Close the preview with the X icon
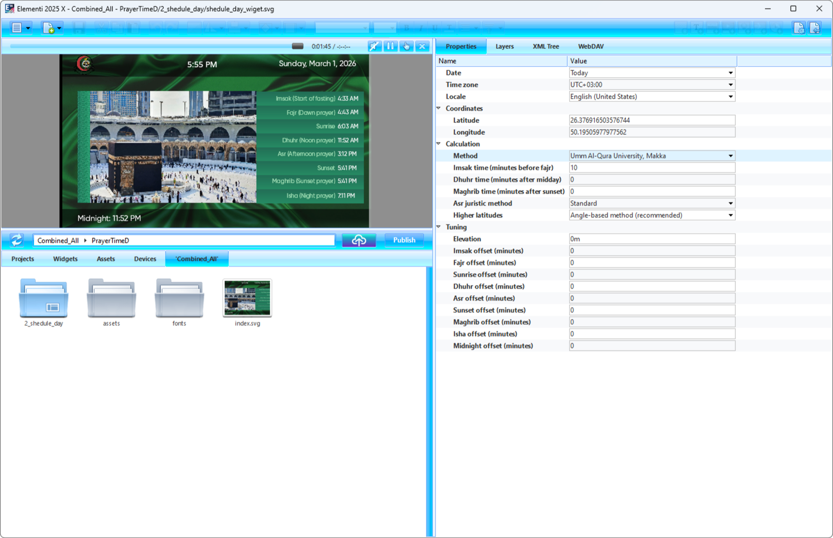This screenshot has width=833, height=538. [x=422, y=46]
